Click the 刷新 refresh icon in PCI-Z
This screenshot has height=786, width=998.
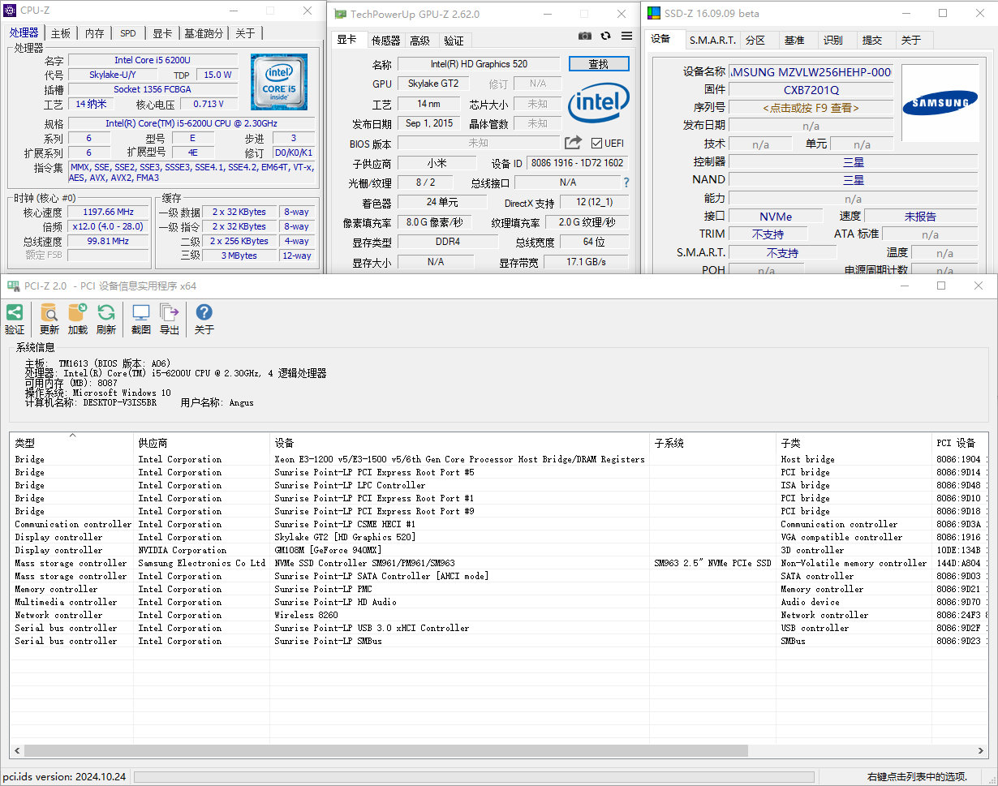coord(106,312)
